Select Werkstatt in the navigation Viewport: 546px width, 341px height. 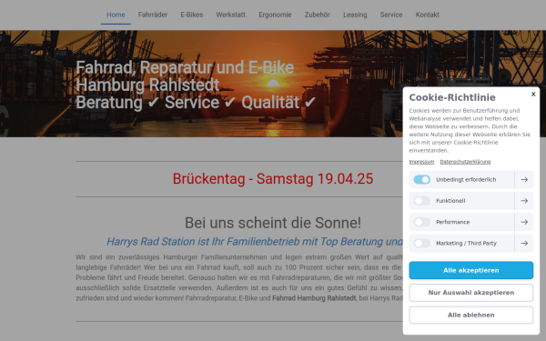point(230,15)
